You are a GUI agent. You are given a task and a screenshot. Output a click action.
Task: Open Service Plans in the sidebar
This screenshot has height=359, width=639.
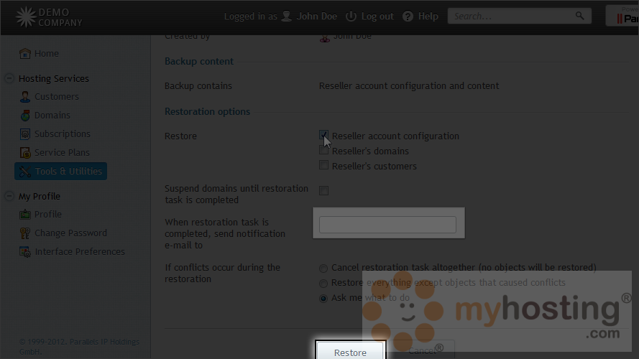(x=62, y=153)
